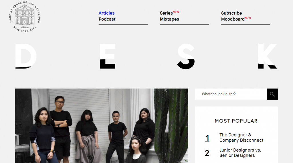Click the large letter K of DESK
Image resolution: width=293 pixels, height=163 pixels.
268,56
